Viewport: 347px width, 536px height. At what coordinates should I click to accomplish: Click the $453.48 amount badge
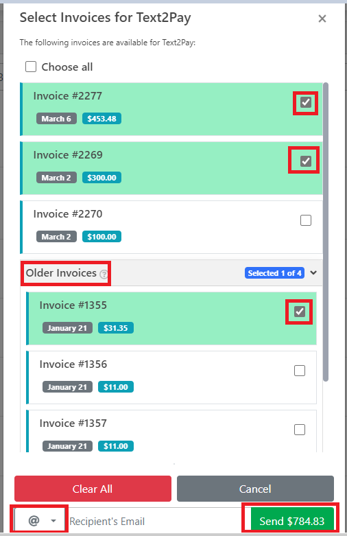coord(101,119)
